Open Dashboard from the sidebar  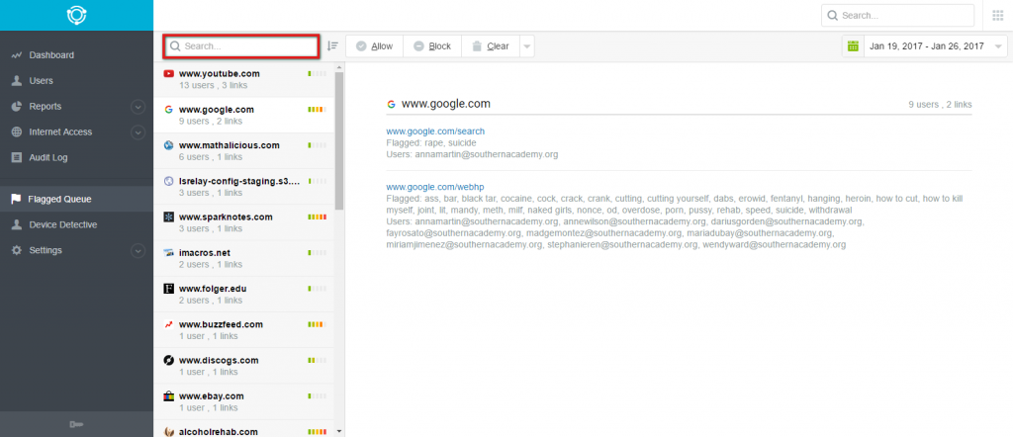pyautogui.click(x=51, y=54)
